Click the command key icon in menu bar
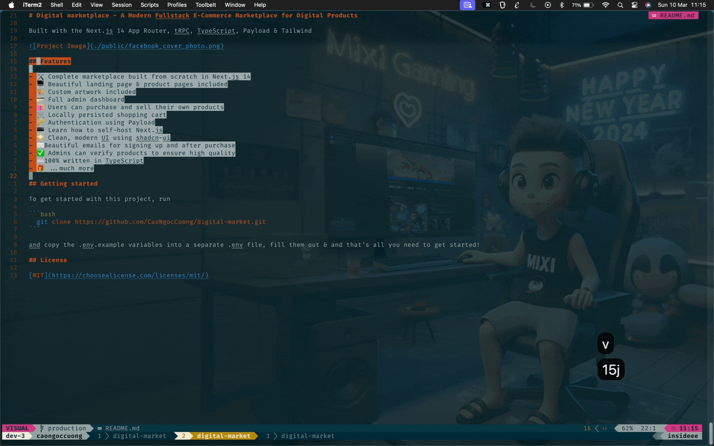 [487, 5]
